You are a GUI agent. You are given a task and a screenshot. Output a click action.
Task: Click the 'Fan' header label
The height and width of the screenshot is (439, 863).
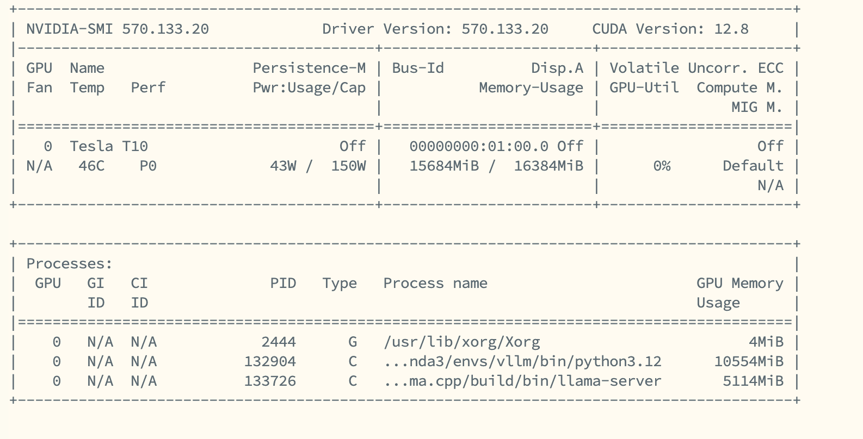[x=39, y=87]
